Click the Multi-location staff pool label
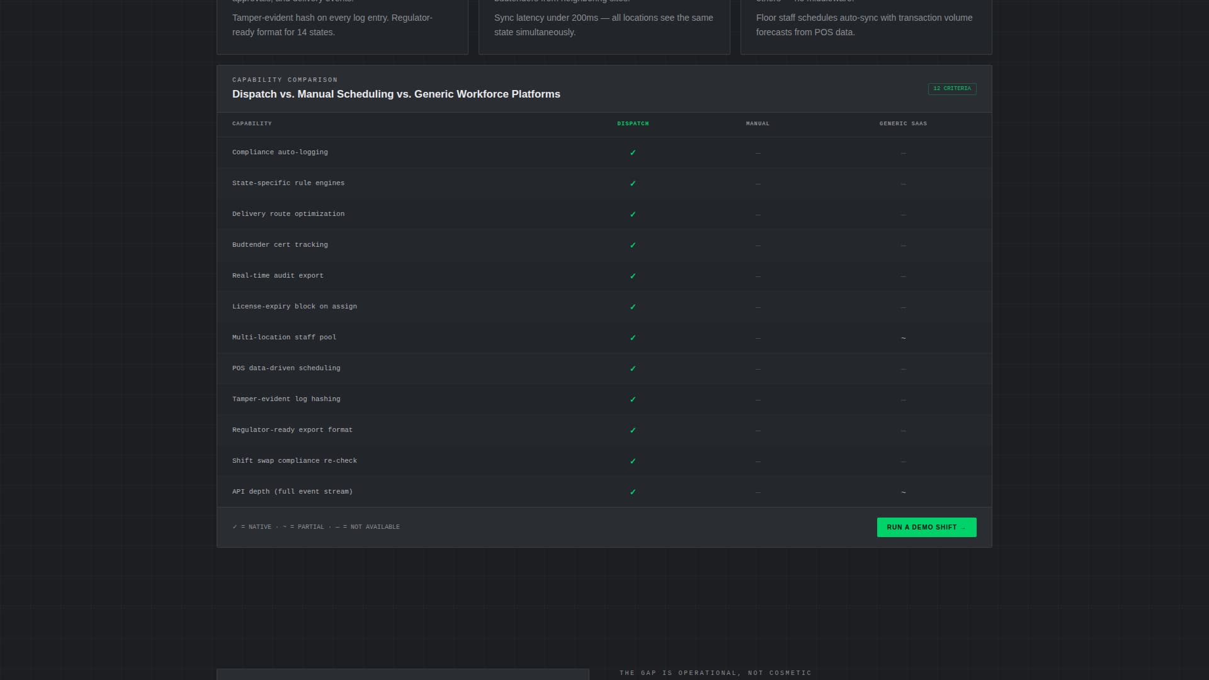The image size is (1209, 680). click(x=284, y=337)
